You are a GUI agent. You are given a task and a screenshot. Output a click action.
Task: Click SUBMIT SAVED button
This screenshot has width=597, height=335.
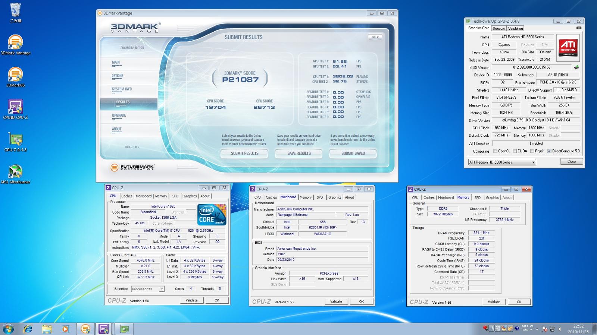(x=353, y=154)
